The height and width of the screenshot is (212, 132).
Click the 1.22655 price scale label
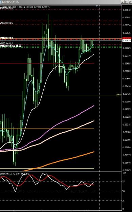127,63
